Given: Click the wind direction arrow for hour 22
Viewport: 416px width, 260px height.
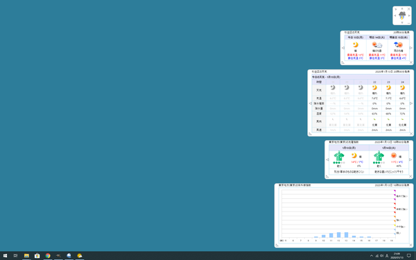Looking at the screenshot, I should pyautogui.click(x=374, y=119).
